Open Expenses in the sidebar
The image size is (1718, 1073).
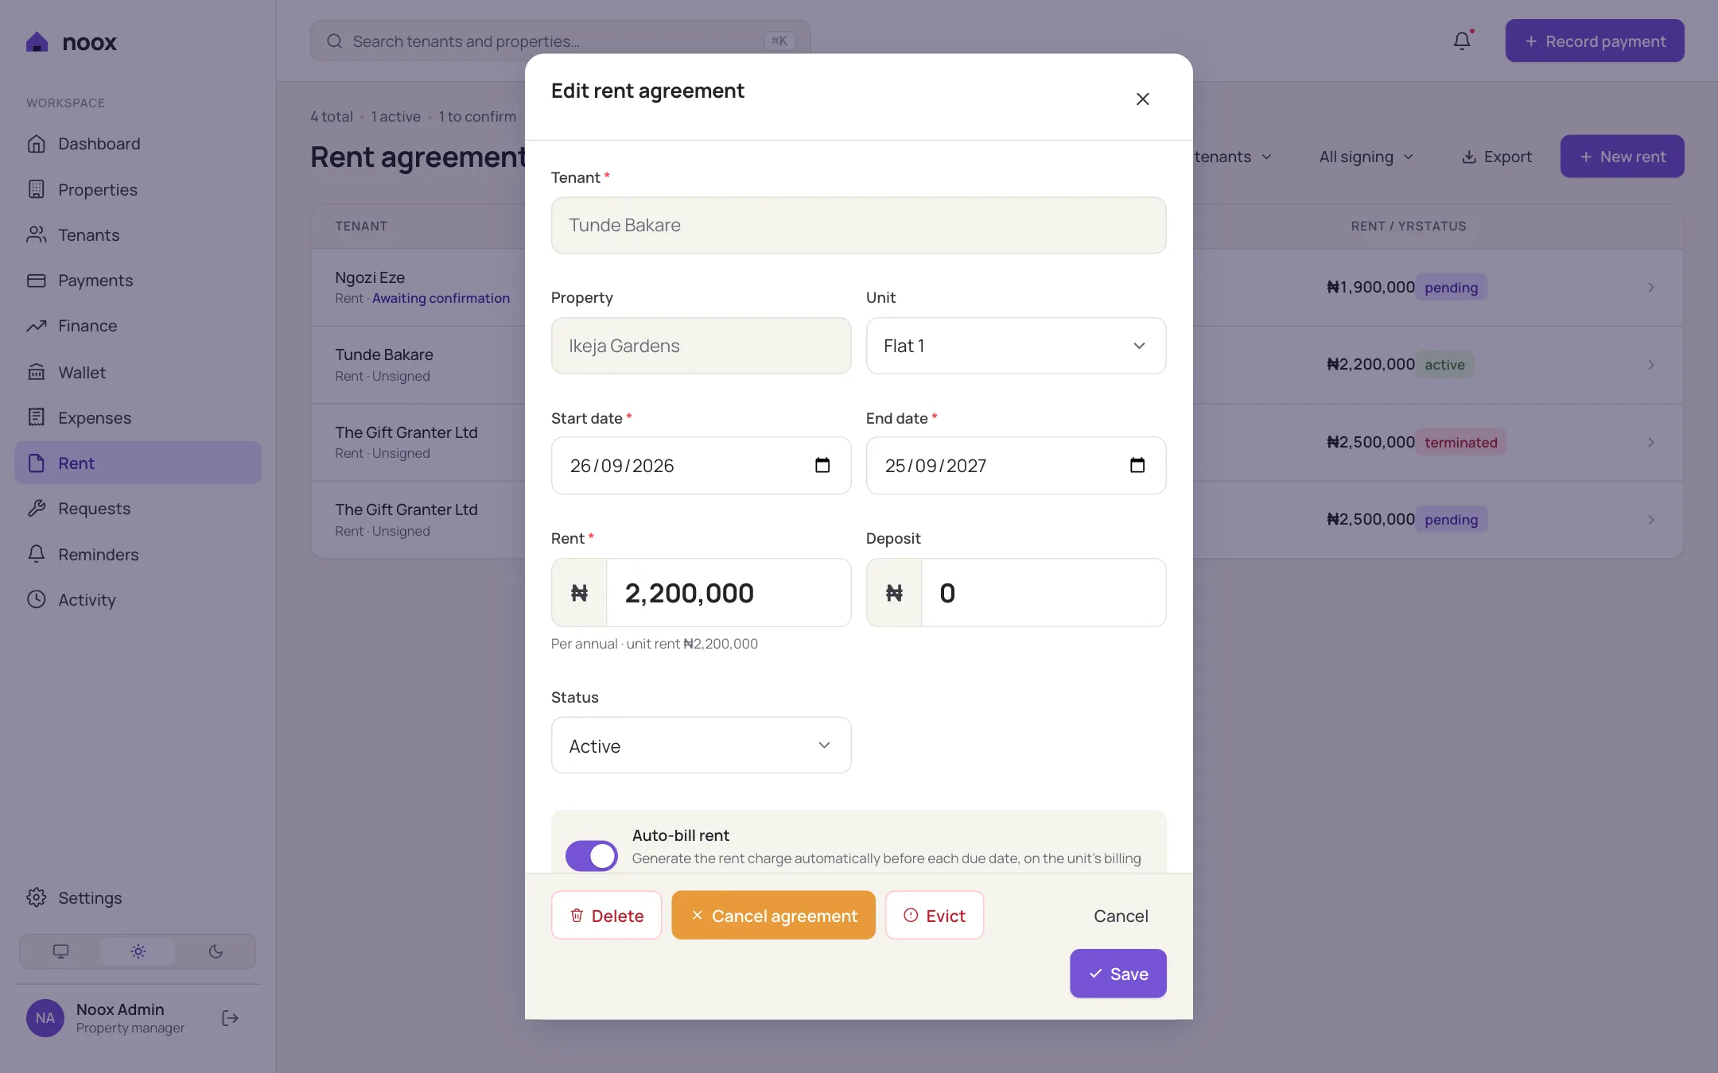click(138, 417)
